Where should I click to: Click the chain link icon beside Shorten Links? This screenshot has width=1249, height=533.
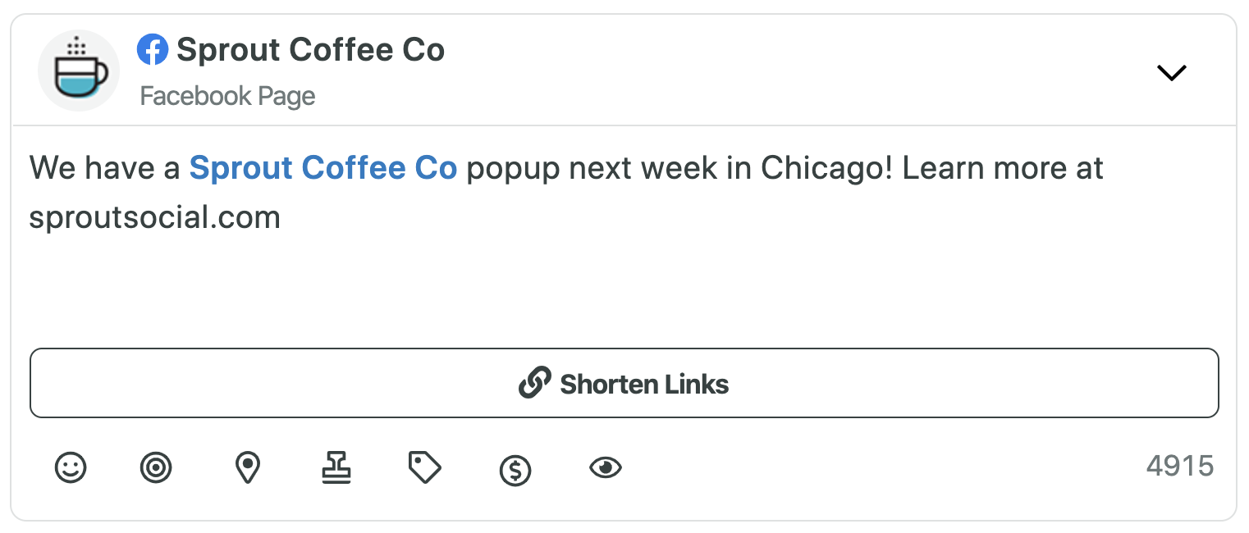coord(534,383)
